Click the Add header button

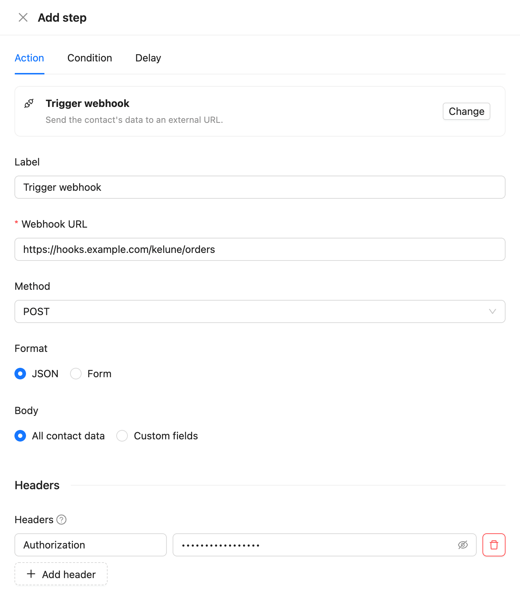(x=61, y=574)
